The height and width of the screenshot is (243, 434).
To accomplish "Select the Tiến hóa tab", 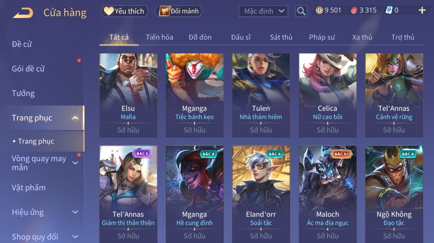I will (x=159, y=37).
